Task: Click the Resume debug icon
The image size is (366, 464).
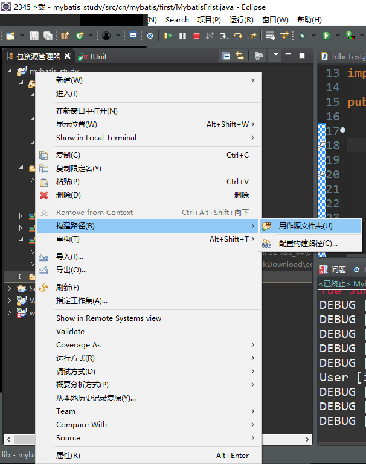Action: [x=168, y=36]
